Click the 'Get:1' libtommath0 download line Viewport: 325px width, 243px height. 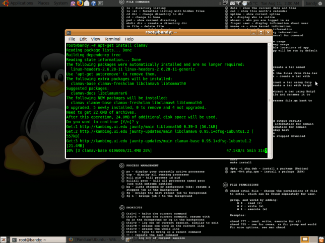point(142,126)
